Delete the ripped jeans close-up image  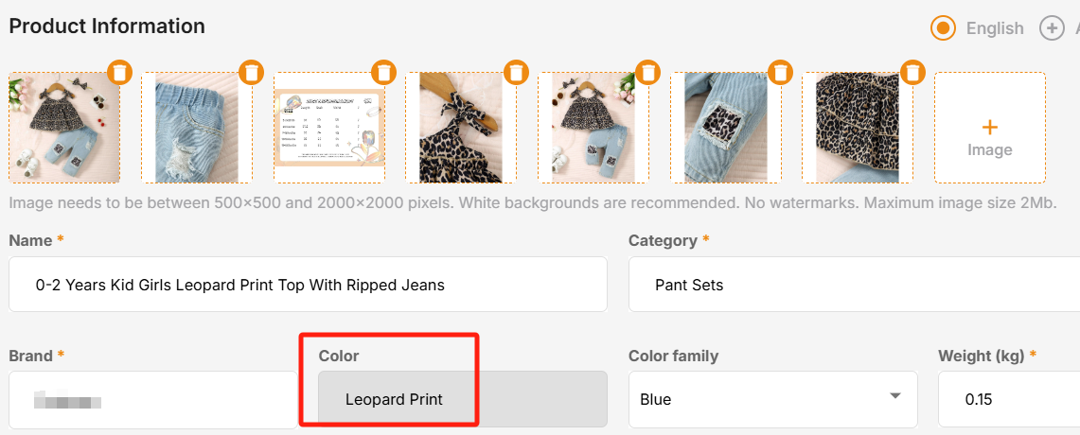[251, 72]
